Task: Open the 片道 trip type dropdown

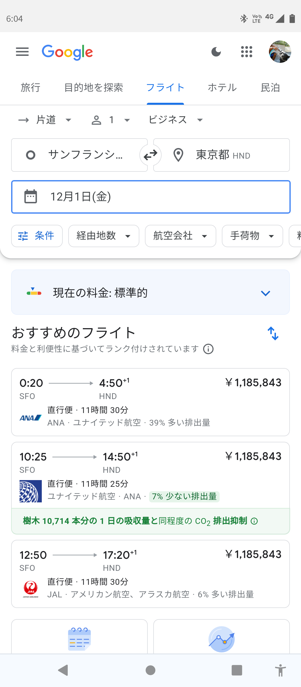Action: click(45, 120)
